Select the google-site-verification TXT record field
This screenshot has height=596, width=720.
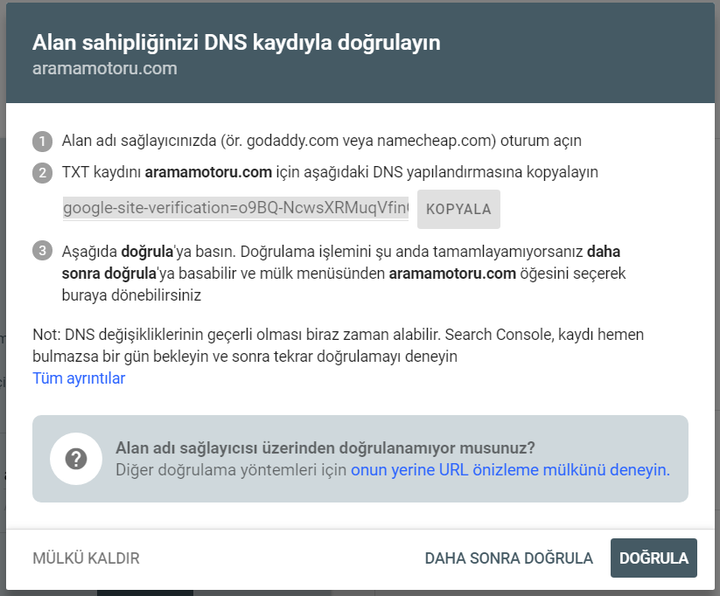point(235,208)
